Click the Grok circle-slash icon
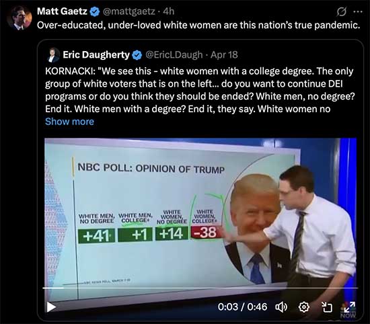The width and height of the screenshot is (370, 324). click(x=342, y=11)
